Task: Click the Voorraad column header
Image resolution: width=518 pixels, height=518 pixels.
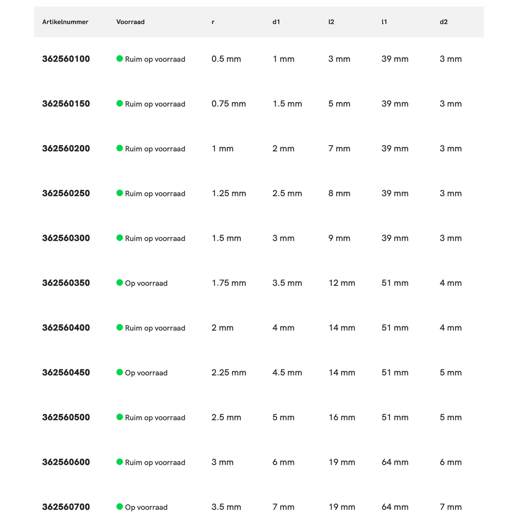Action: tap(131, 22)
